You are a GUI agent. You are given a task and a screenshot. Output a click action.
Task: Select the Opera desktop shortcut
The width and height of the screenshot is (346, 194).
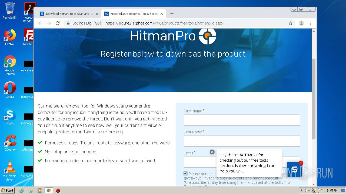click(10, 90)
